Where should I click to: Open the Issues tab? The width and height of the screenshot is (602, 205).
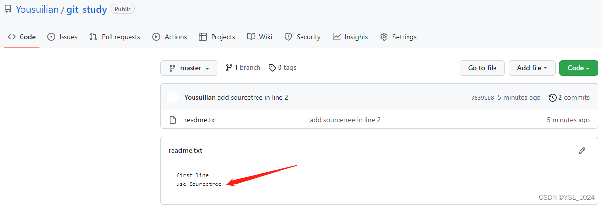pos(63,37)
